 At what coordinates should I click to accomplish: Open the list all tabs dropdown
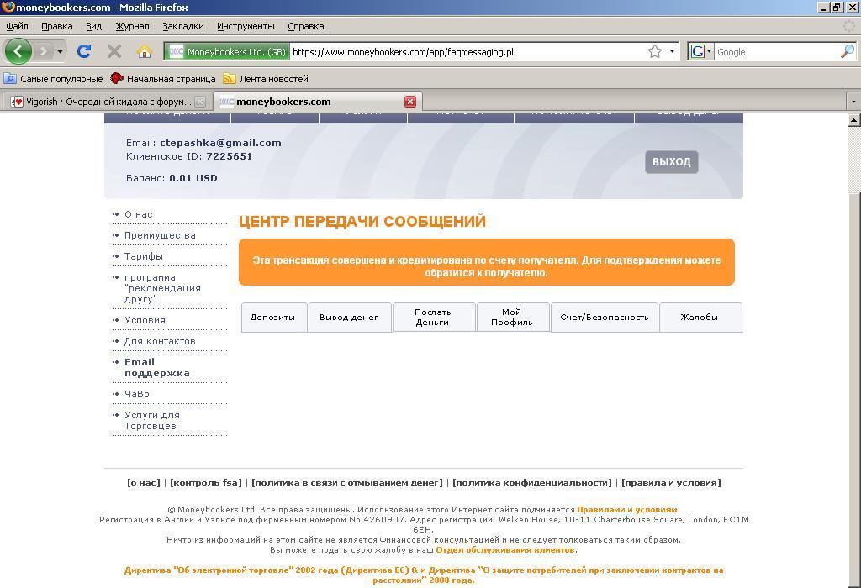pyautogui.click(x=853, y=102)
